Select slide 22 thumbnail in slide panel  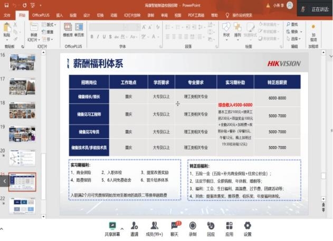(22, 205)
